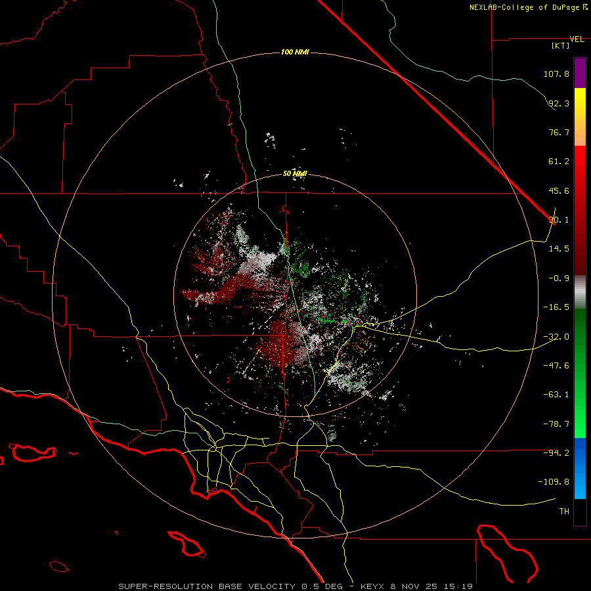Screen dimensions: 591x591
Task: Click the -109.8 legend value
Action: point(554,482)
